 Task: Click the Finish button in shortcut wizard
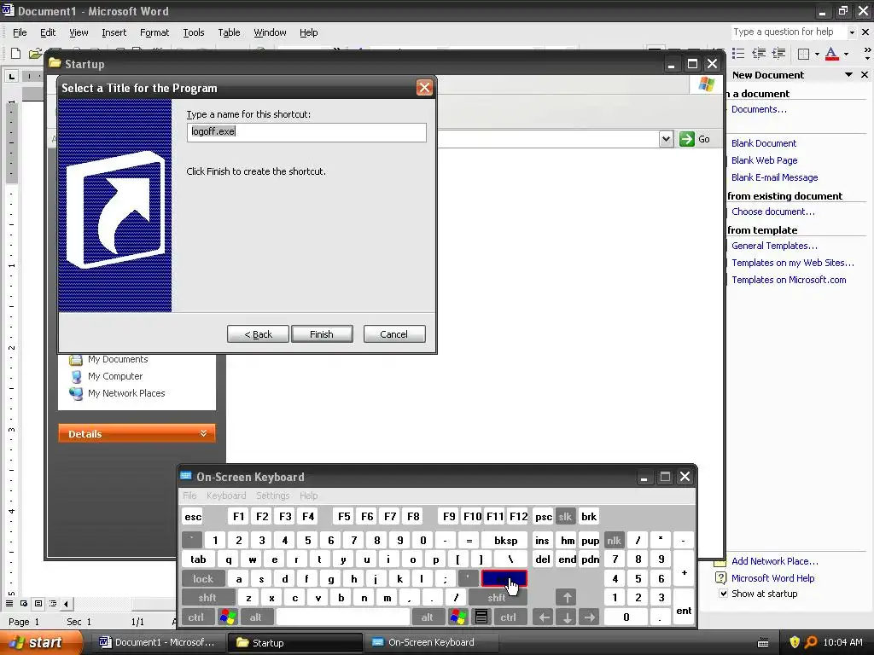click(x=322, y=334)
